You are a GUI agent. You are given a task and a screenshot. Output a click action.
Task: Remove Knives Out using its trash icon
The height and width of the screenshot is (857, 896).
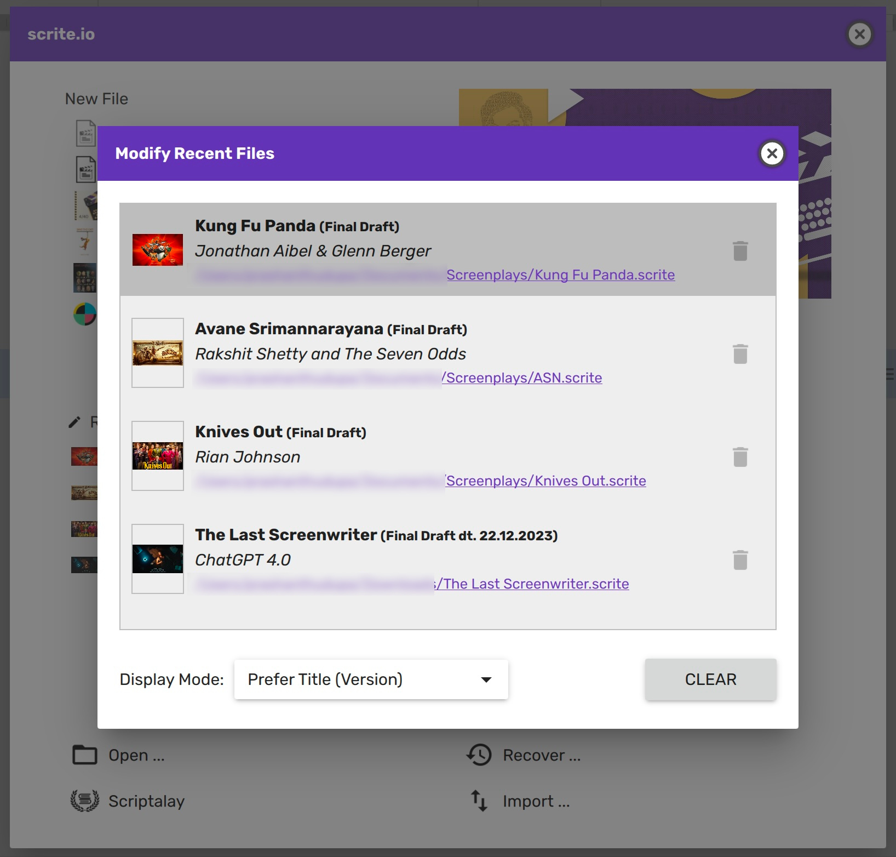(740, 457)
